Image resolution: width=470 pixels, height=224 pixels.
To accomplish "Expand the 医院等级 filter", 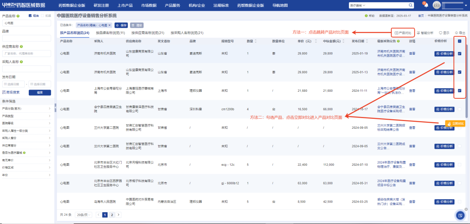I will pos(27,123).
